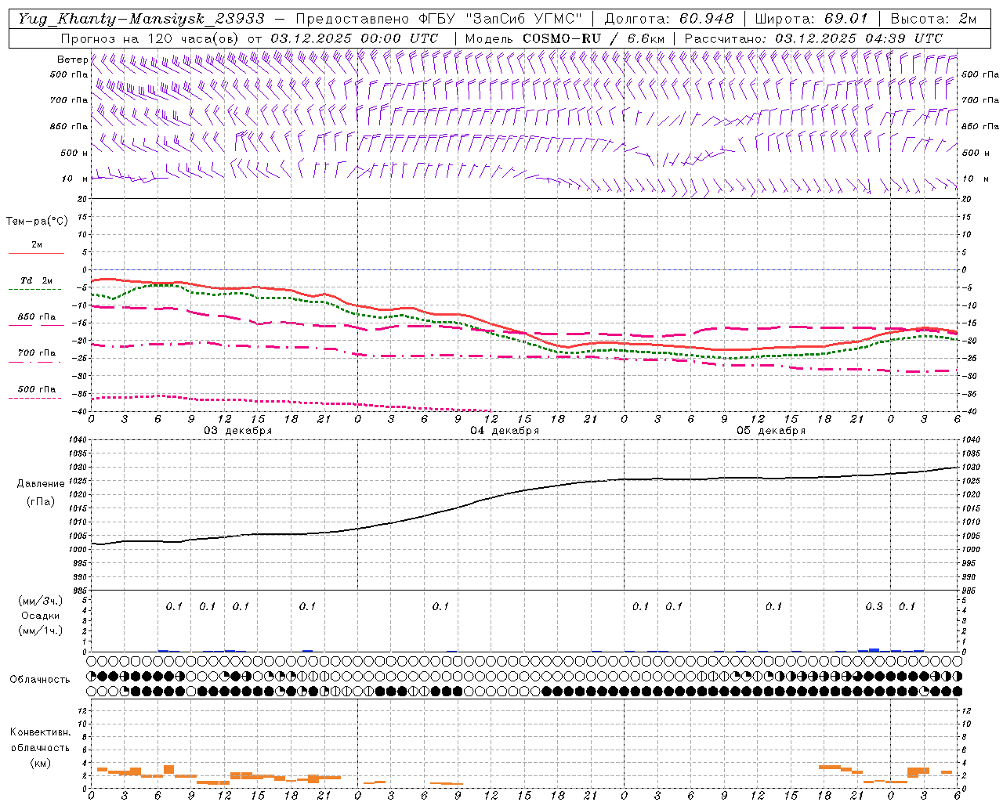The image size is (1003, 802).
Task: Click the station title Yug_Khanty-Mansiysk_23933
Action: (x=141, y=19)
